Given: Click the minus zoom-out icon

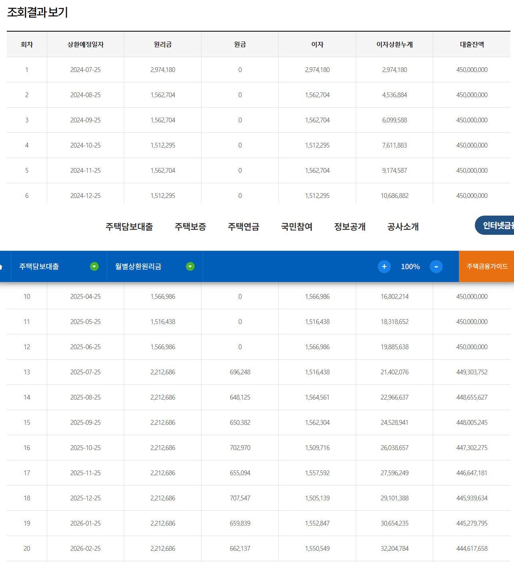Looking at the screenshot, I should point(436,266).
